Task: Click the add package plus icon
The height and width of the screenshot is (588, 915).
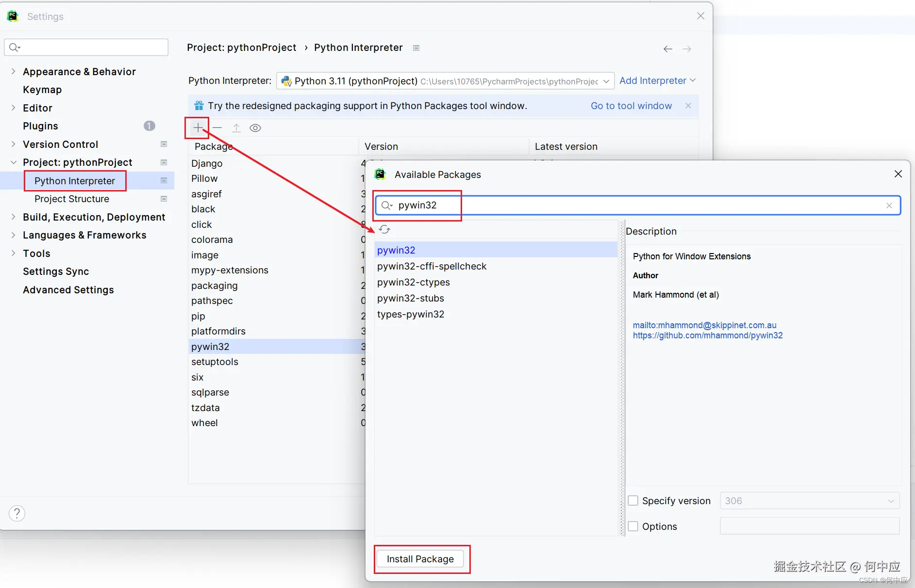Action: [198, 128]
